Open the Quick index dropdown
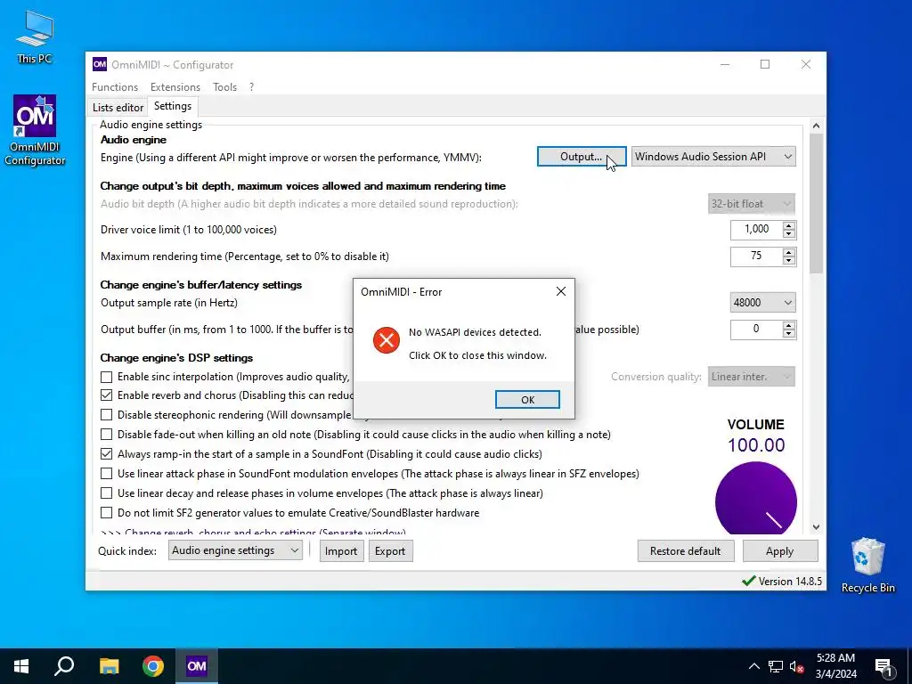The image size is (912, 684). [x=235, y=550]
